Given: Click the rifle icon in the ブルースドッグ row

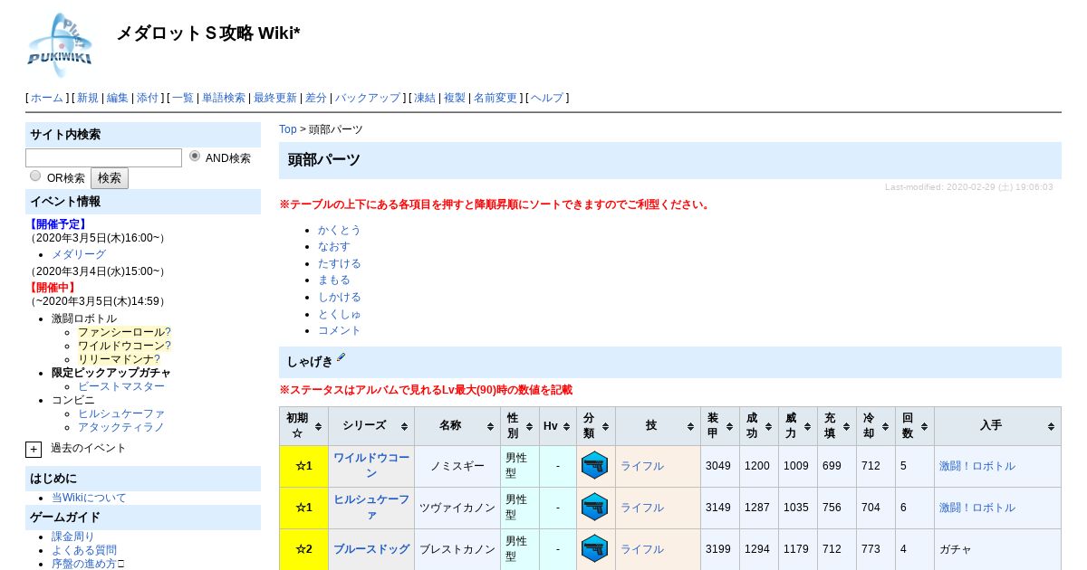Looking at the screenshot, I should [594, 549].
